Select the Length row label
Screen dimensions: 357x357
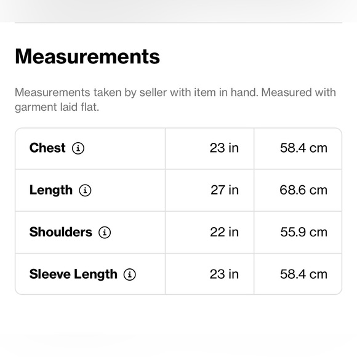click(x=51, y=190)
